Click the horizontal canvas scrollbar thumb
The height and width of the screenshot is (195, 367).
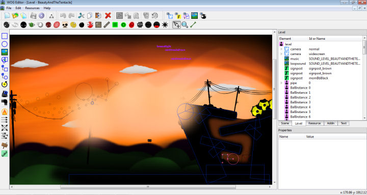(x=148, y=187)
